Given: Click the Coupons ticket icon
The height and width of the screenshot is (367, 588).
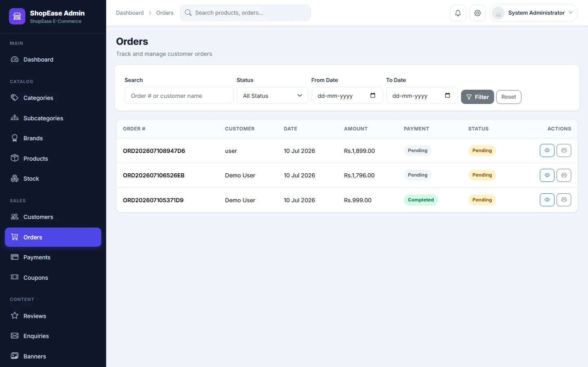Looking at the screenshot, I should click(15, 277).
